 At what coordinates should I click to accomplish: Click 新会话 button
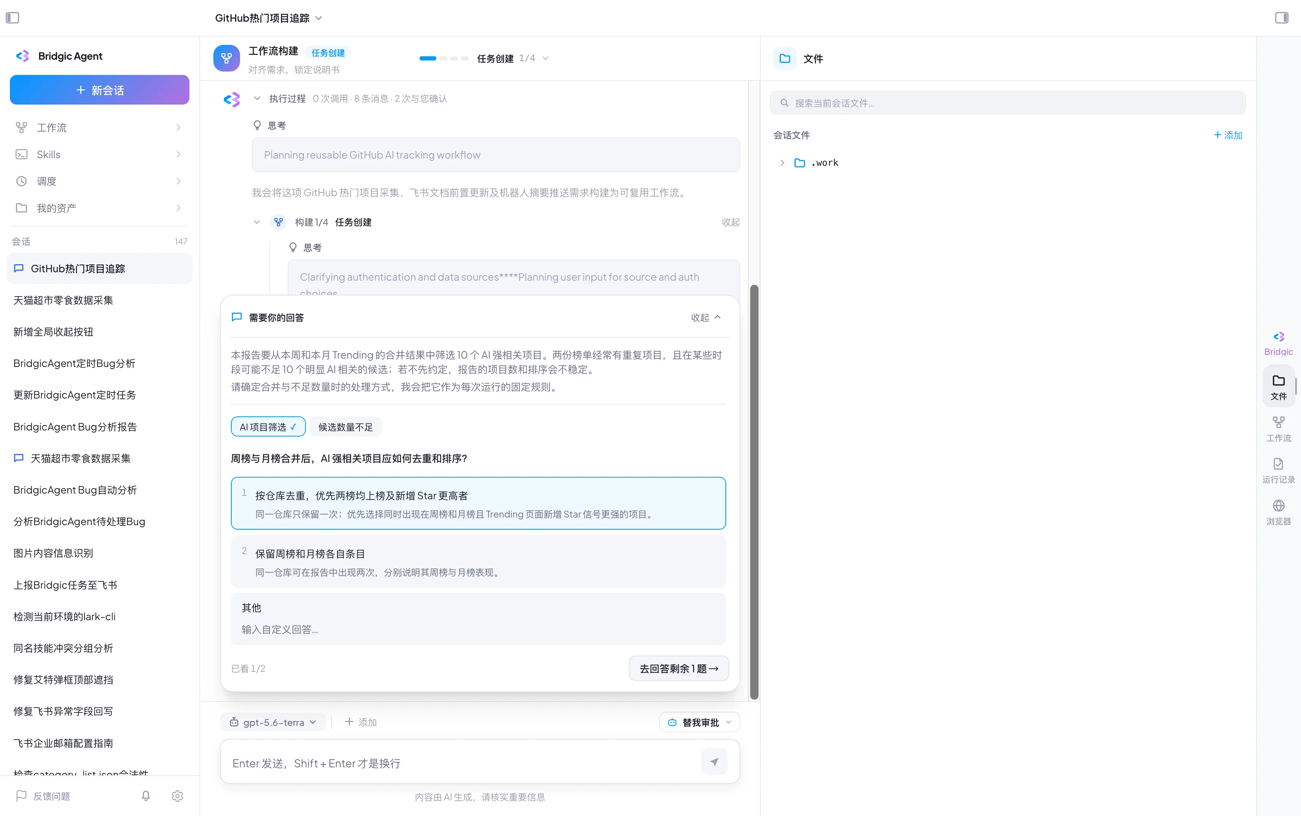pos(99,90)
